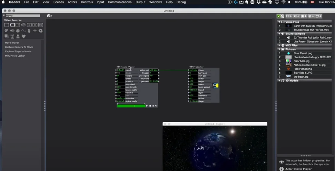Select Thunderhead HD ProRes.mov video file

click(311, 30)
